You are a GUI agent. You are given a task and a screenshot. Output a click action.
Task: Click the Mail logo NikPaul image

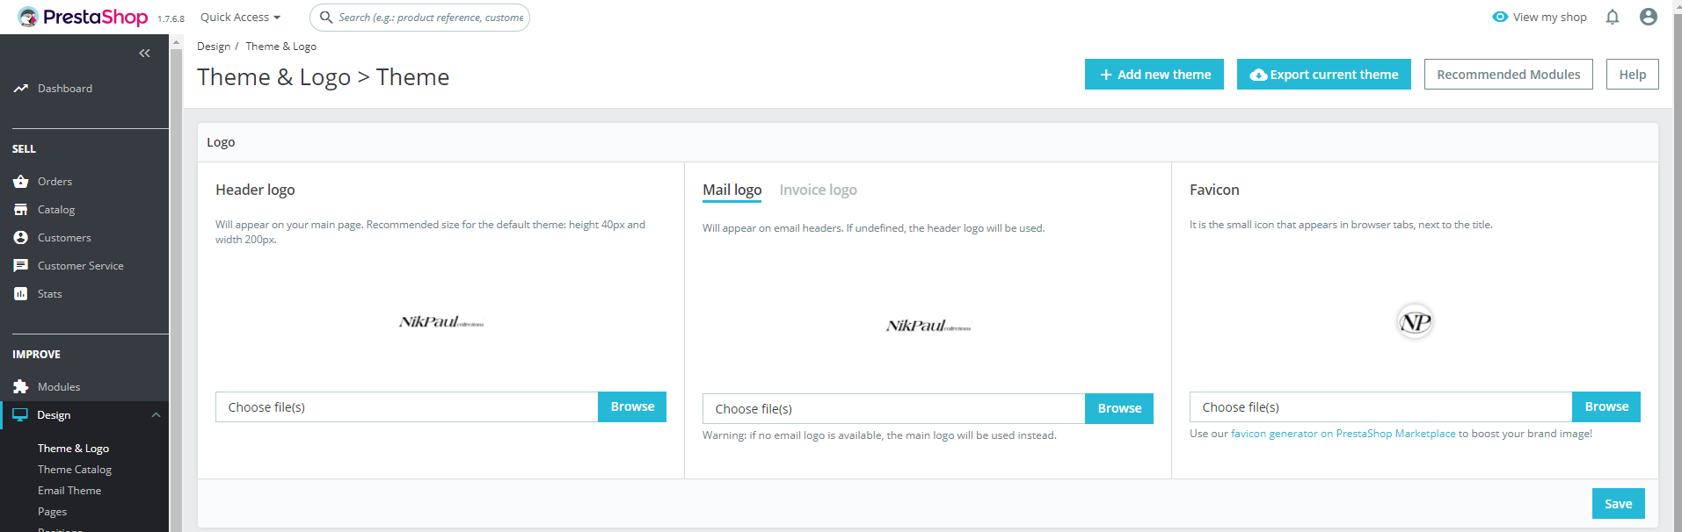point(928,326)
